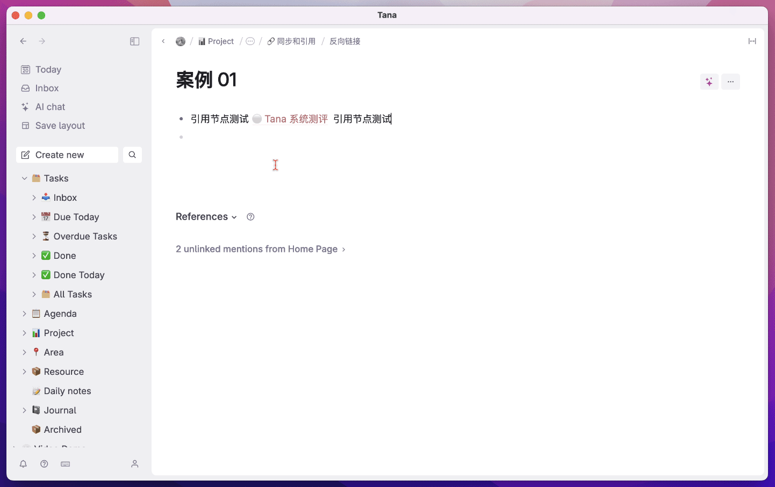Image resolution: width=775 pixels, height=487 pixels.
Task: Open the Tana 系统测评 reference link
Action: [296, 119]
